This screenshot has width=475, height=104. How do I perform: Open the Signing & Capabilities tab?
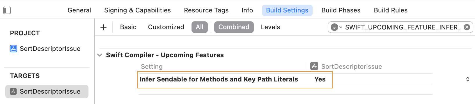click(x=137, y=10)
